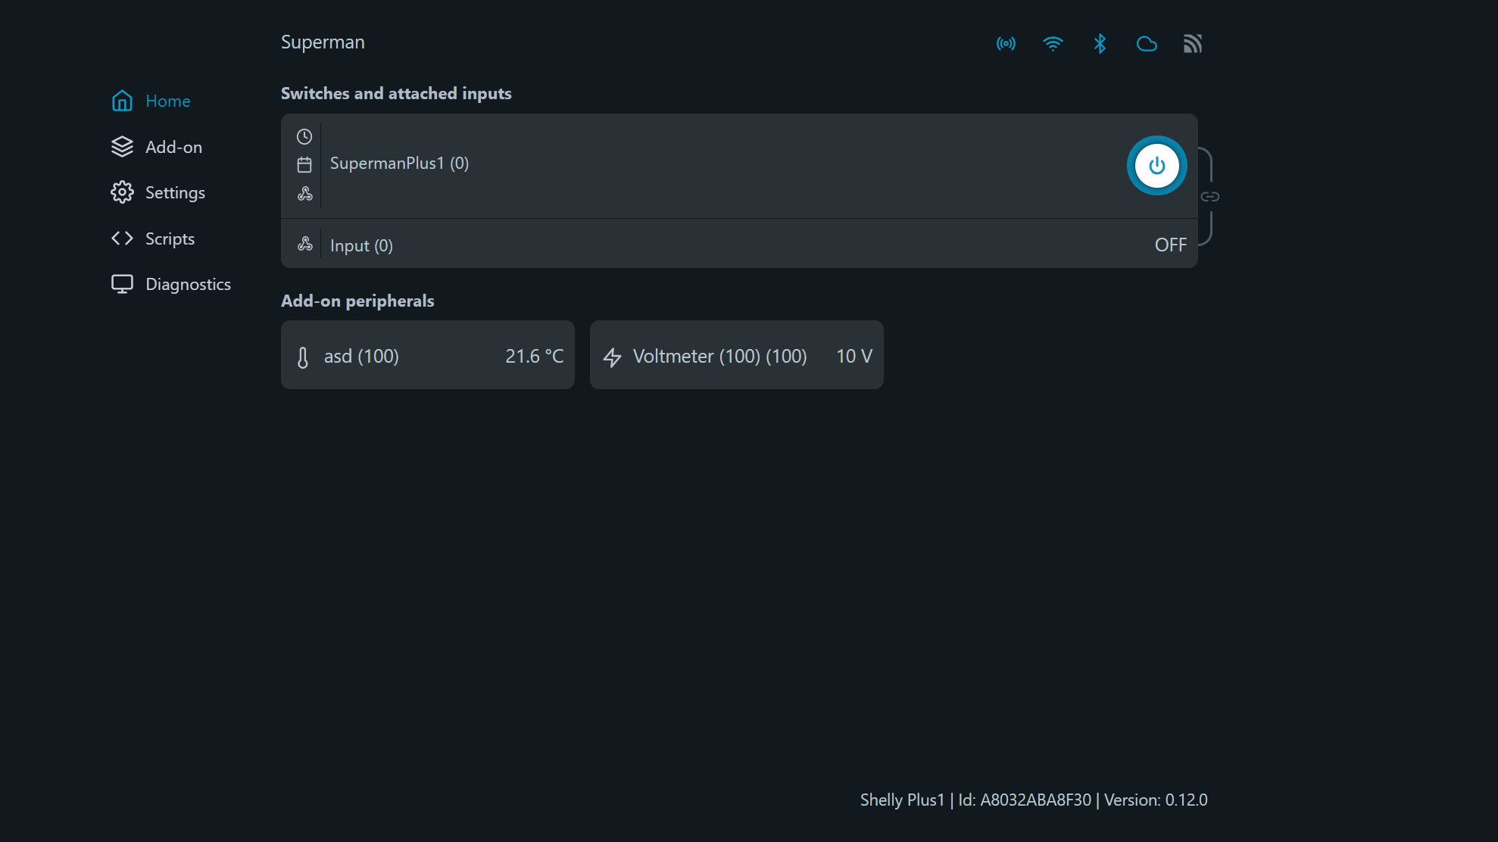Go to Settings from the sidebar

[175, 192]
